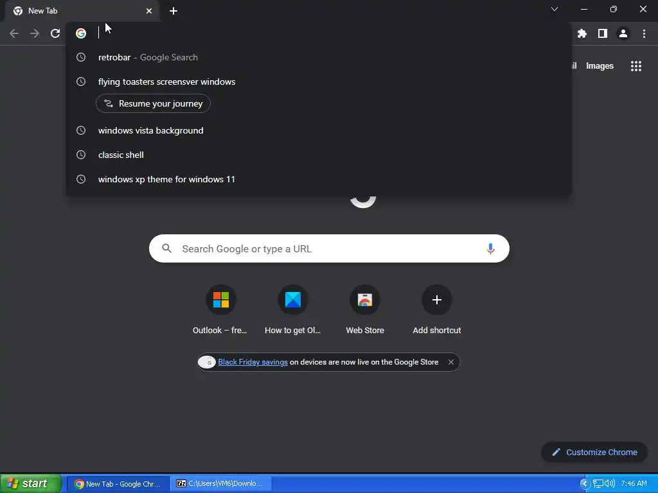Open the Windows Start button
The image size is (658, 493).
[x=30, y=483]
